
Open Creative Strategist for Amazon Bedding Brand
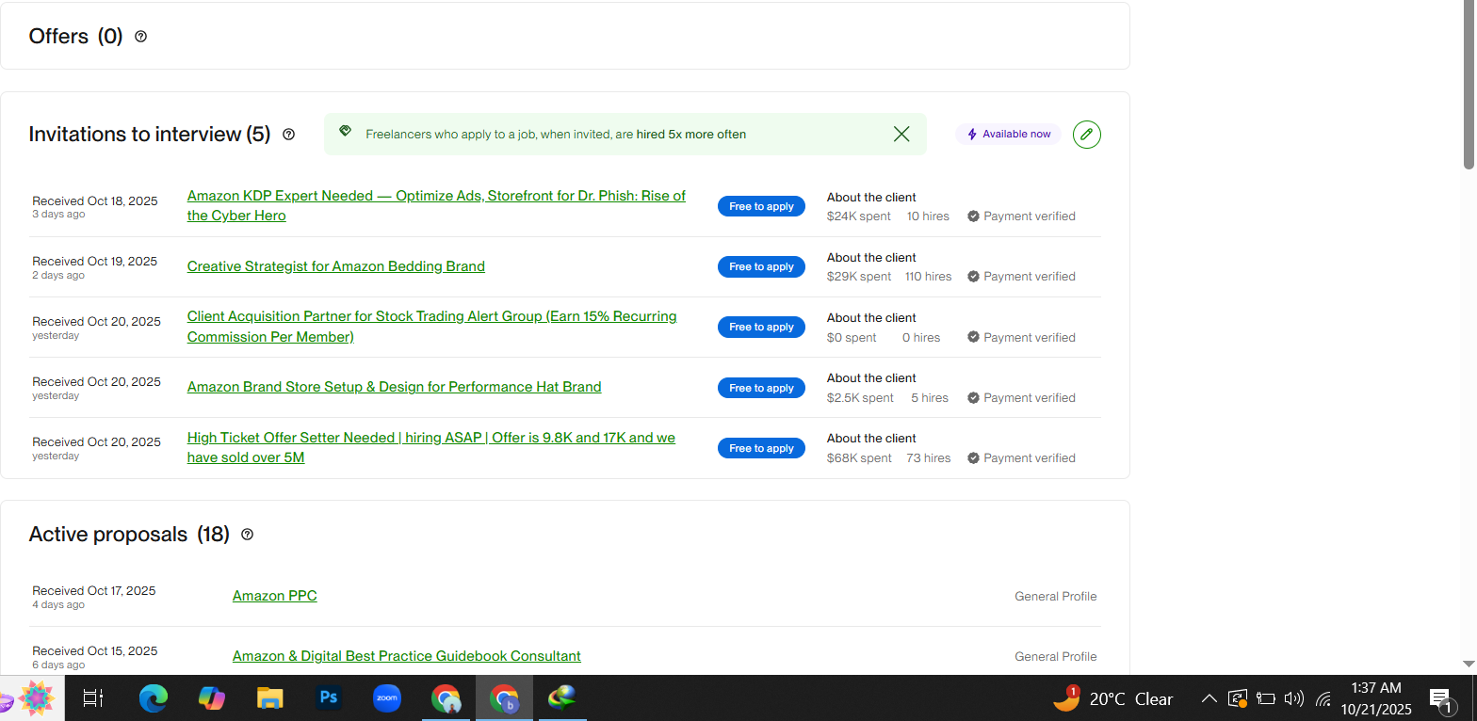(x=336, y=266)
